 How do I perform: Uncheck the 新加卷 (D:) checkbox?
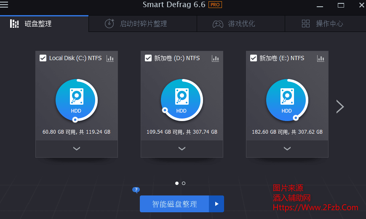(x=148, y=58)
